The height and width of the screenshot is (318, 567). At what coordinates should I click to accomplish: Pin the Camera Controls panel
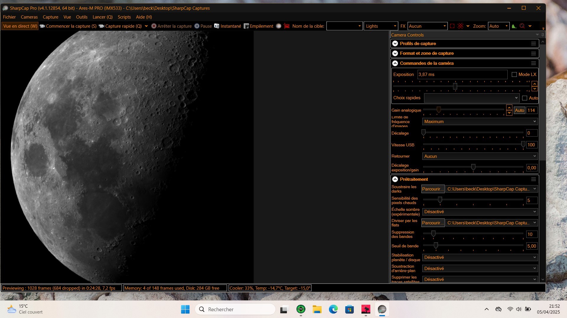[543, 35]
